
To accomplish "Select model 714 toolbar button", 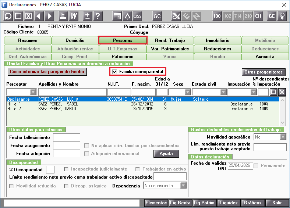I will pyautogui.click(x=238, y=16).
